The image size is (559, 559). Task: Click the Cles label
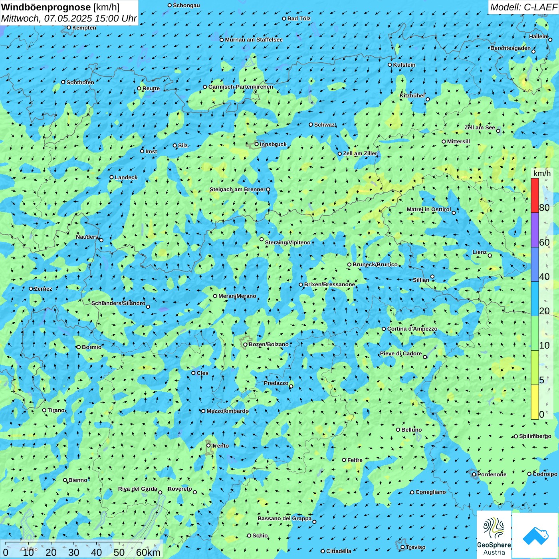202,373
